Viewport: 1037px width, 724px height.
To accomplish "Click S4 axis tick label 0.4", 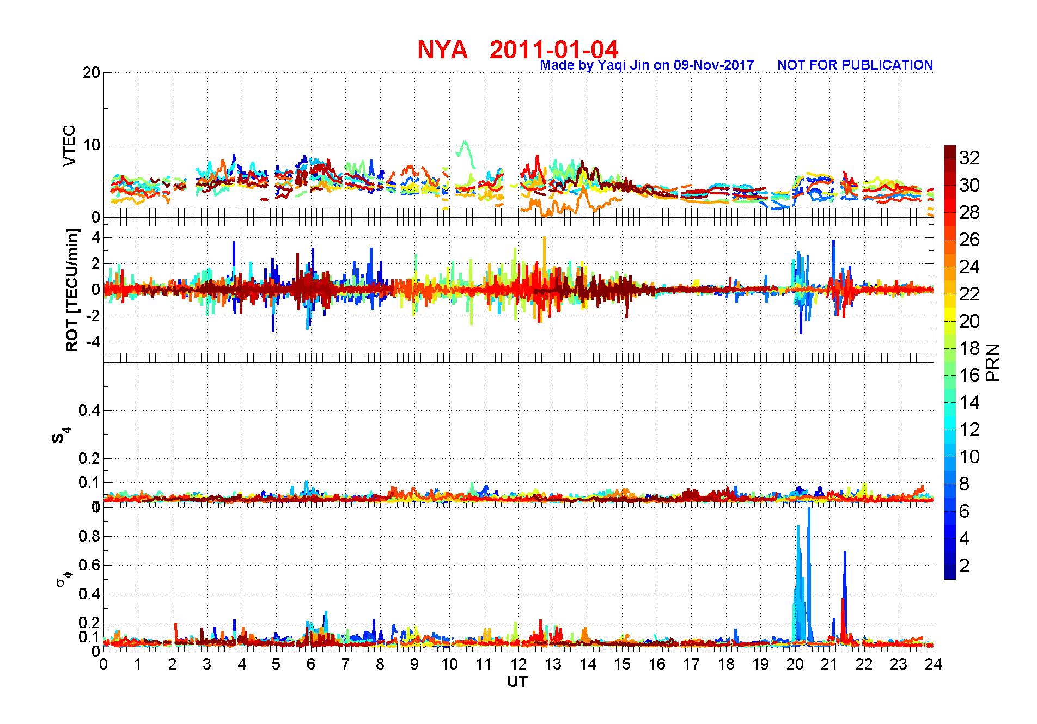I will tap(89, 410).
